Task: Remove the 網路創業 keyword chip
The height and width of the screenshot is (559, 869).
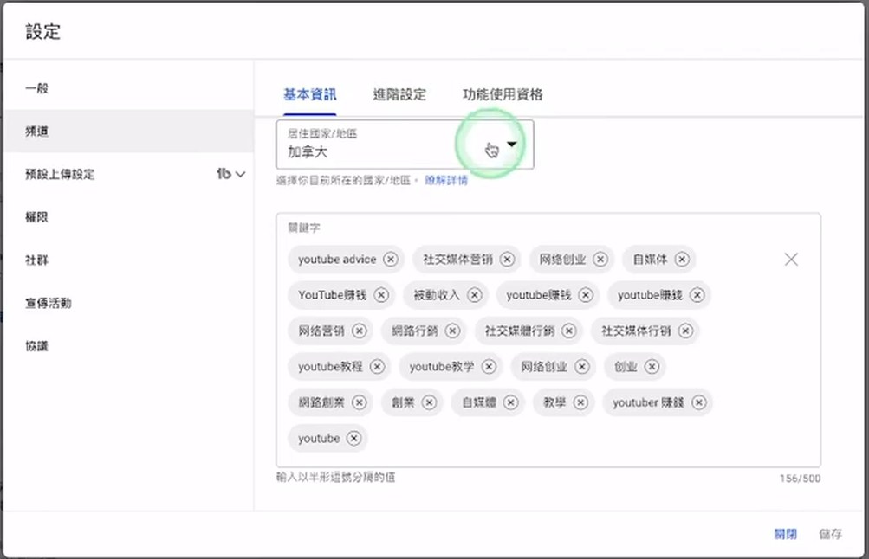Action: point(360,402)
